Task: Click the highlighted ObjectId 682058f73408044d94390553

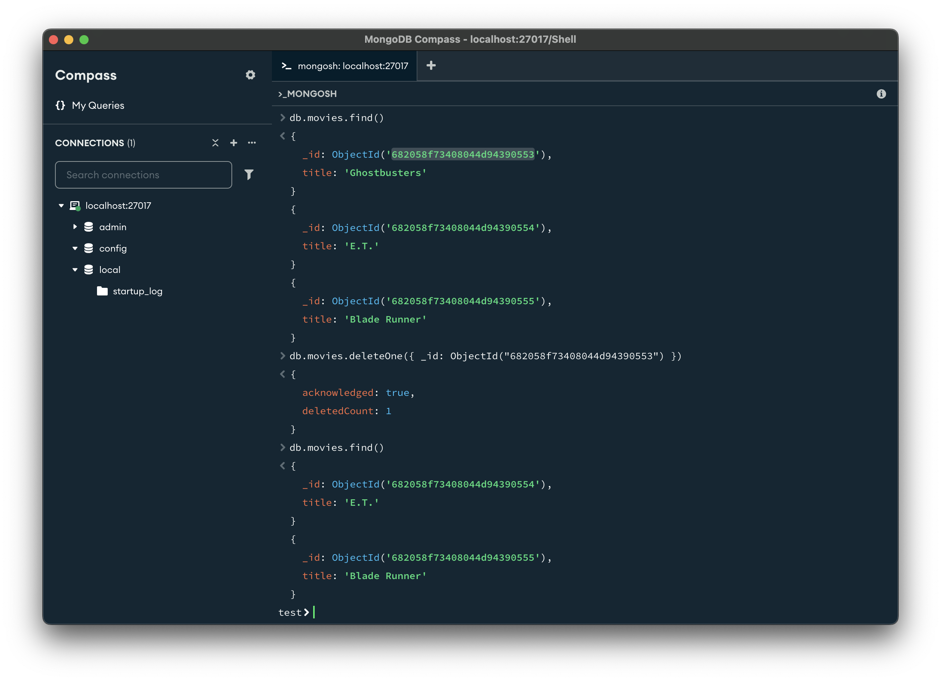Action: coord(462,155)
